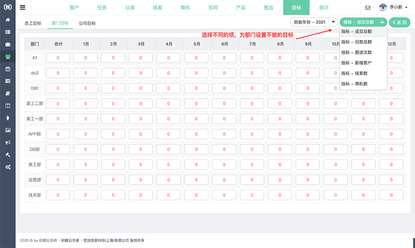The height and width of the screenshot is (248, 415).
Task: Choose 指标 – 回款总额 from the list
Action: tap(363, 42)
